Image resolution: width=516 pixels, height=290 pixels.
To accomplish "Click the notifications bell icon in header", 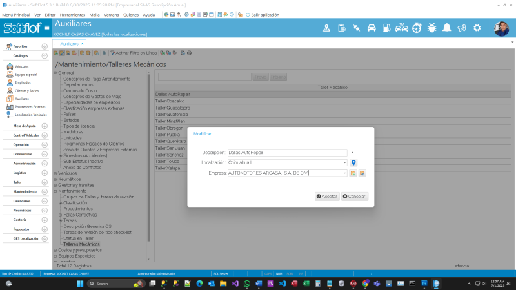I will coord(446,28).
